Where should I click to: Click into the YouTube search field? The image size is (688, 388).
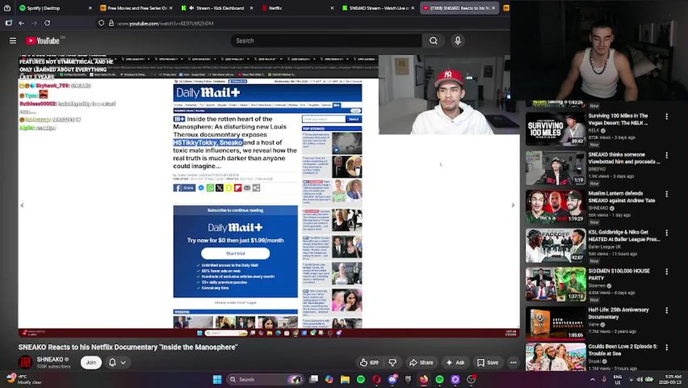pos(327,40)
